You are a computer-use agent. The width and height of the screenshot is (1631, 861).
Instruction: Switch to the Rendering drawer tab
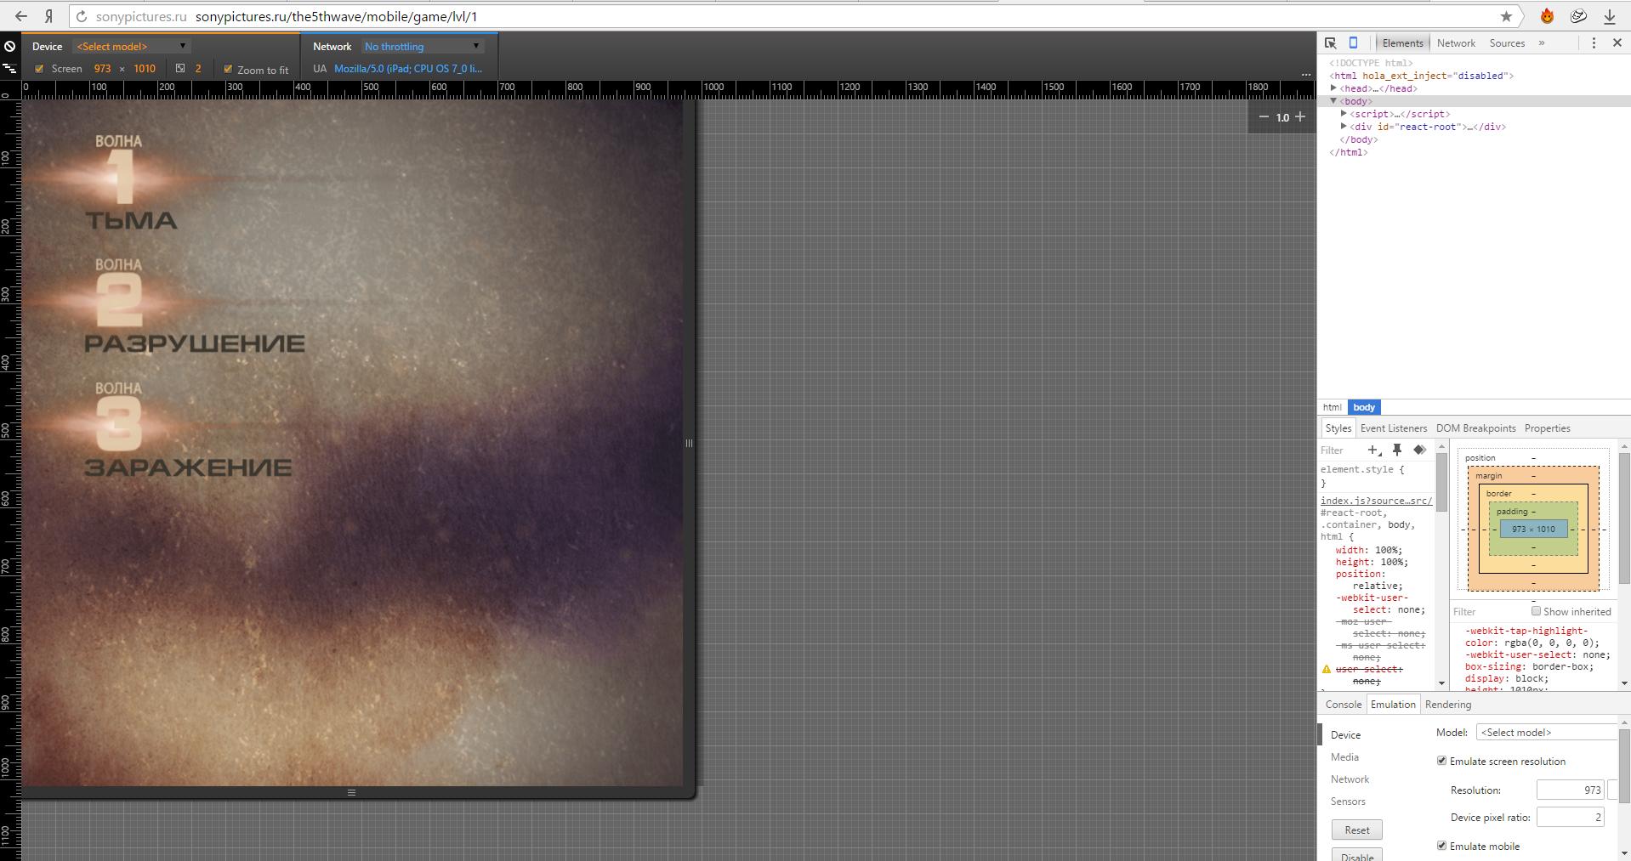(x=1447, y=704)
